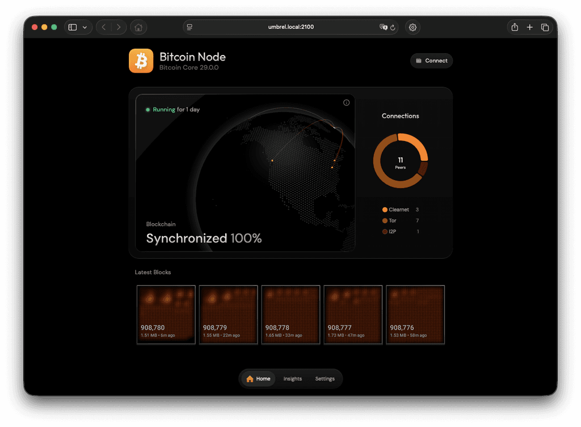Viewport: 581px width, 427px height.
Task: Click the tab overview icon
Action: click(x=545, y=27)
